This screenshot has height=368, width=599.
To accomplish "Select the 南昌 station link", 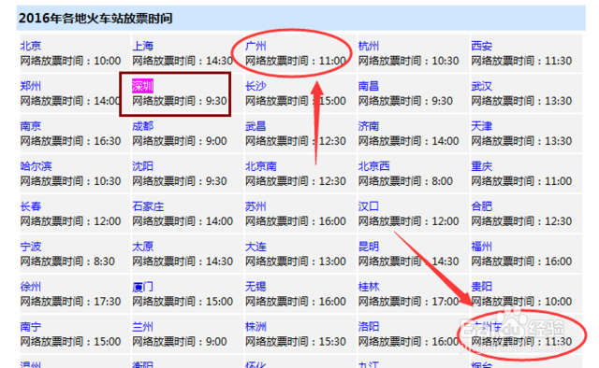I will pos(369,86).
